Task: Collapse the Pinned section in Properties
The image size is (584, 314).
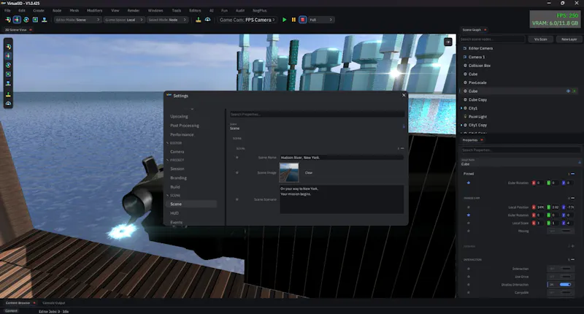Action: (x=573, y=174)
